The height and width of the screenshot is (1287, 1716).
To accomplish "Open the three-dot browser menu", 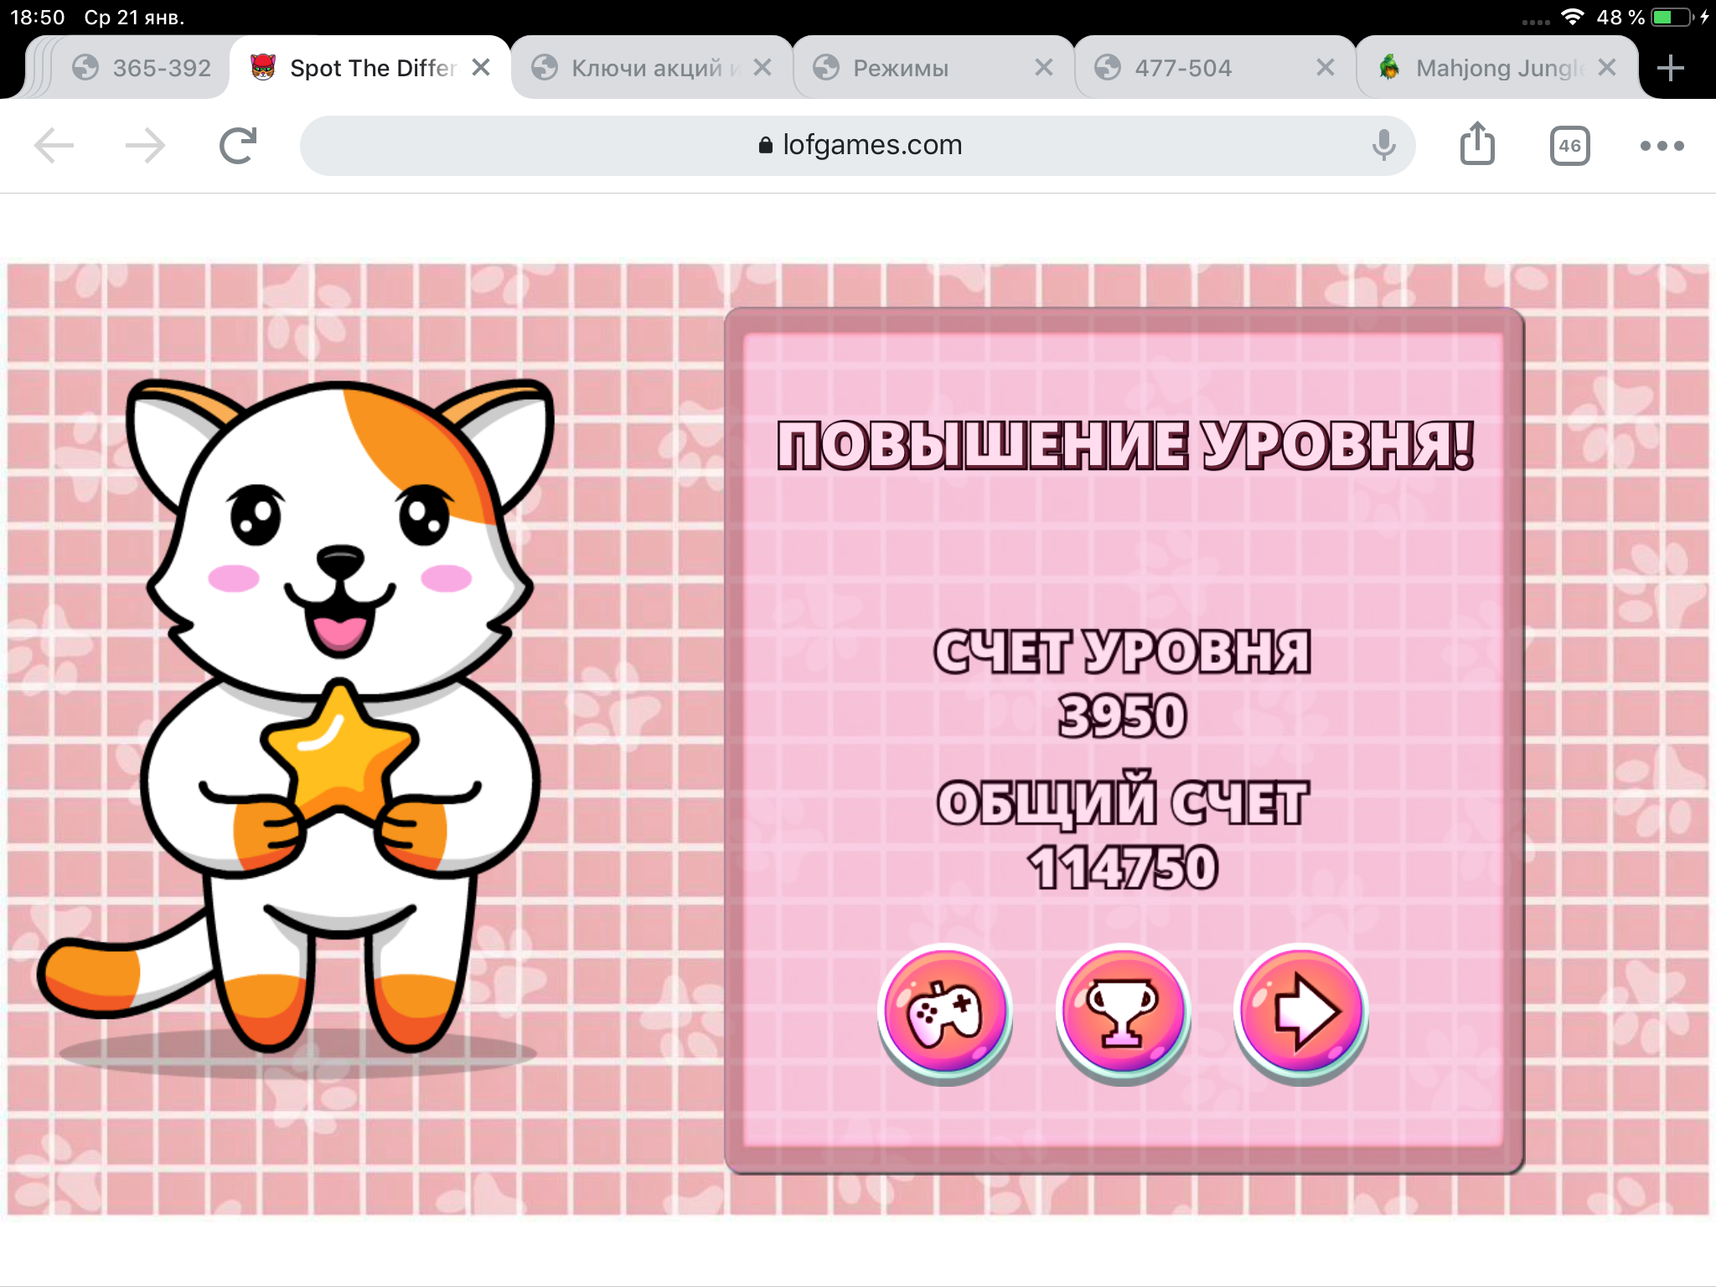I will click(x=1662, y=146).
